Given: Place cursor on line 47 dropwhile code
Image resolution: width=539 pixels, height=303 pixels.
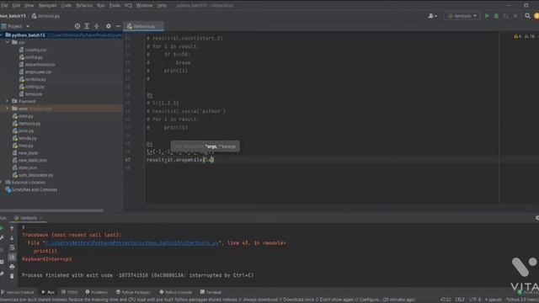Looking at the screenshot, I should [180, 160].
